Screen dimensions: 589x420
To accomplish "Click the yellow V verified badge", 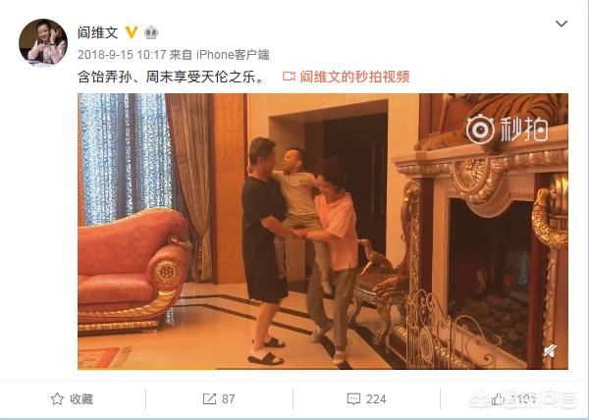I will click(x=132, y=32).
